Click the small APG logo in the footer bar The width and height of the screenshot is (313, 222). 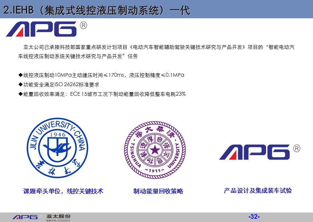[x=27, y=217]
